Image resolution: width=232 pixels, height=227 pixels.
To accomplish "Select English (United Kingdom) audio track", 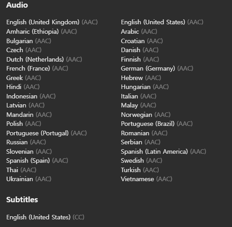I will click(x=52, y=22).
